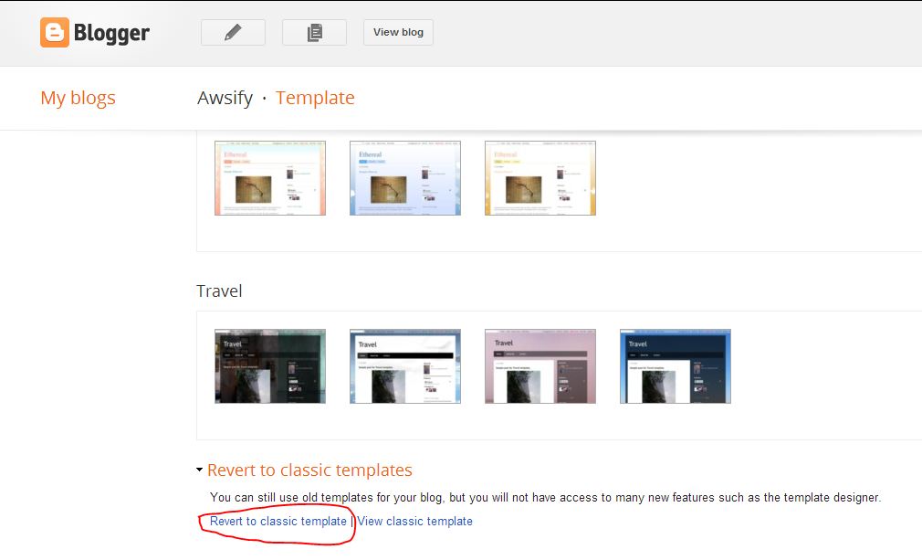922x560 pixels.
Task: Click the Revert to classic template link
Action: point(276,521)
